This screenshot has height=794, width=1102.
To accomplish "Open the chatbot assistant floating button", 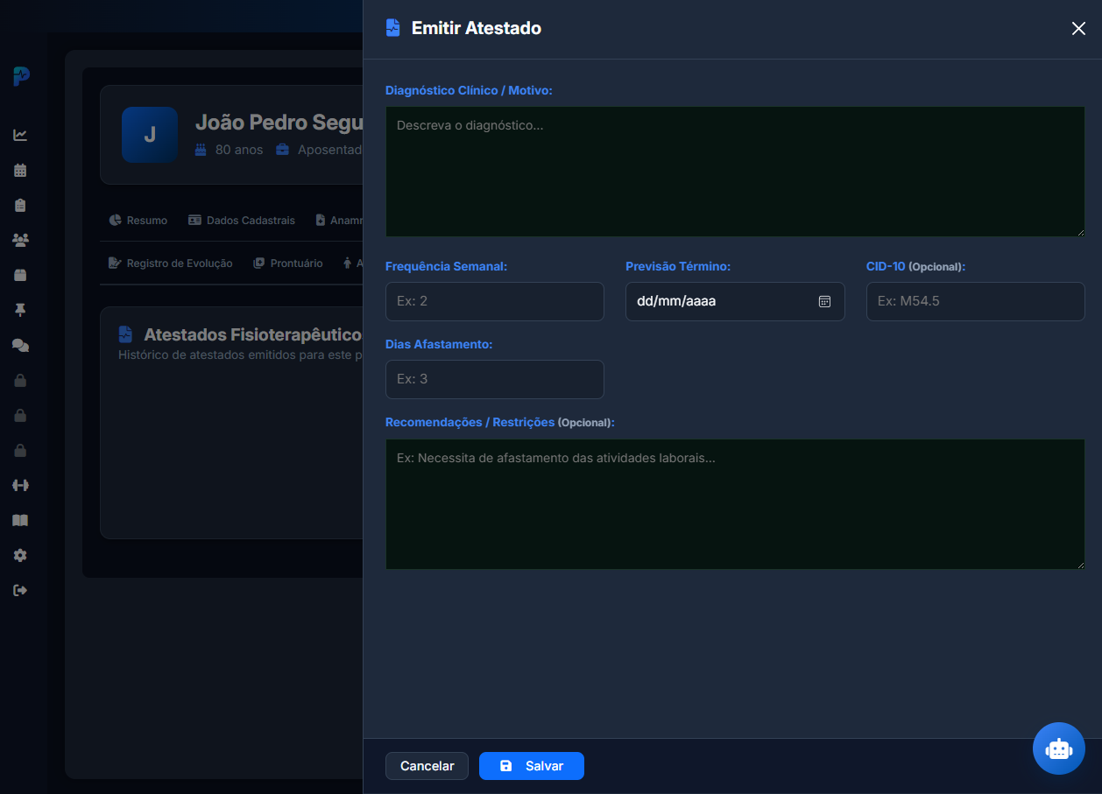I will tap(1059, 748).
